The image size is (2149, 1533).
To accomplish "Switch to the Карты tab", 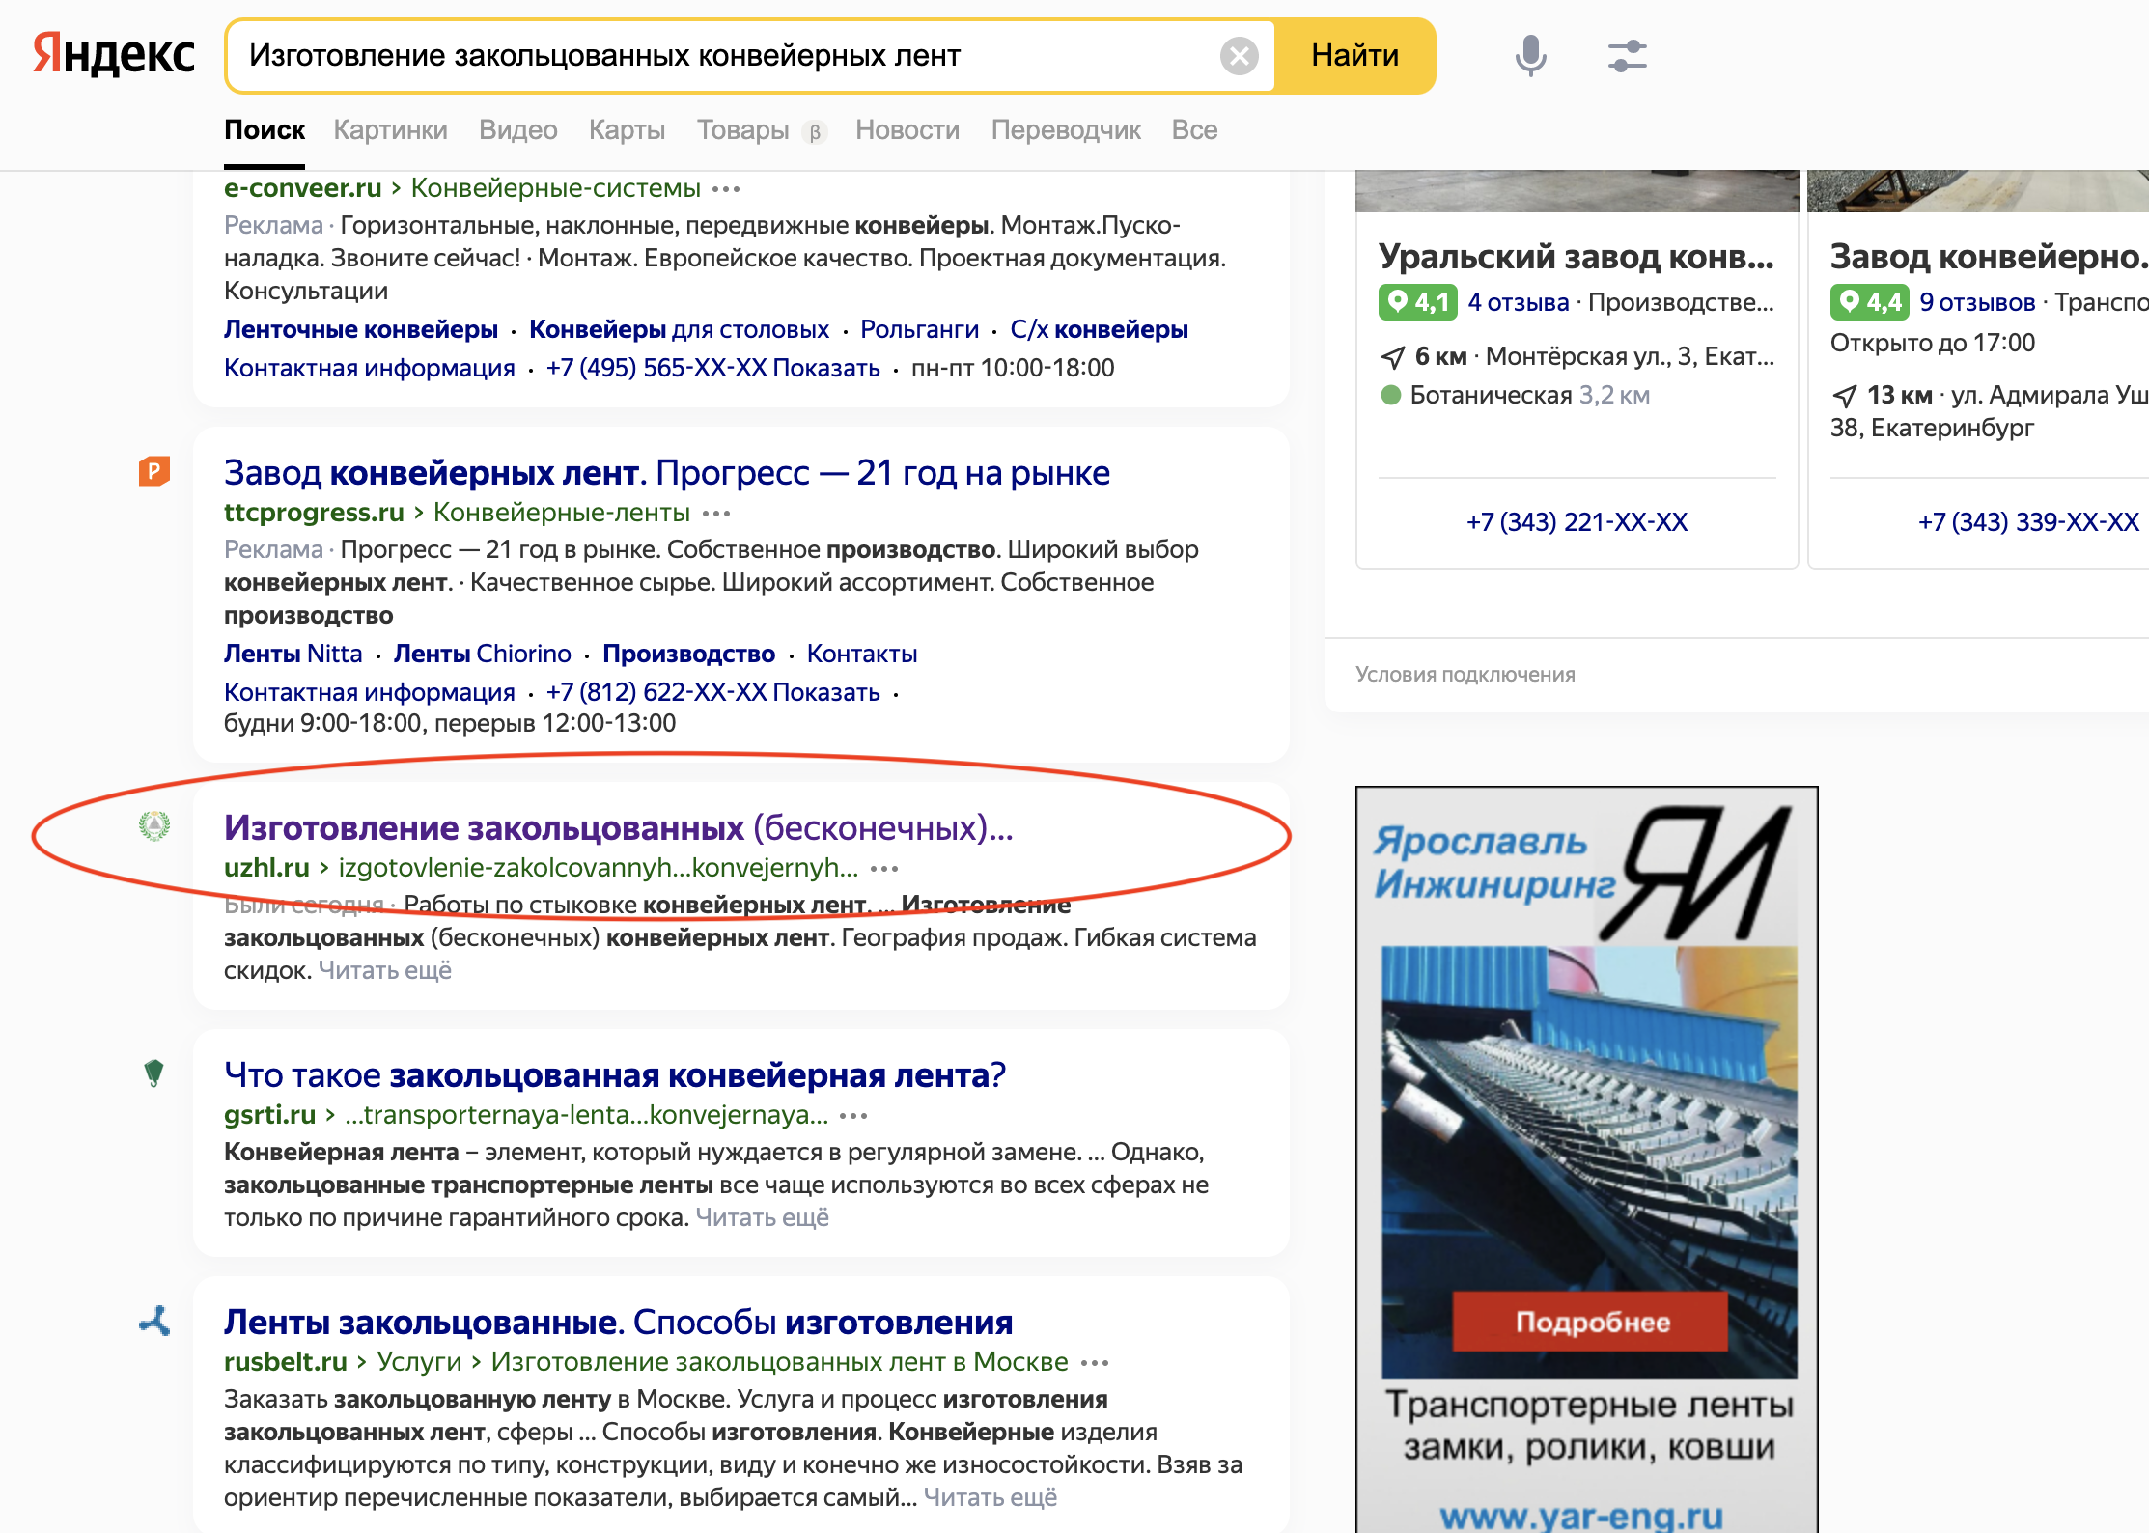I will (x=627, y=130).
